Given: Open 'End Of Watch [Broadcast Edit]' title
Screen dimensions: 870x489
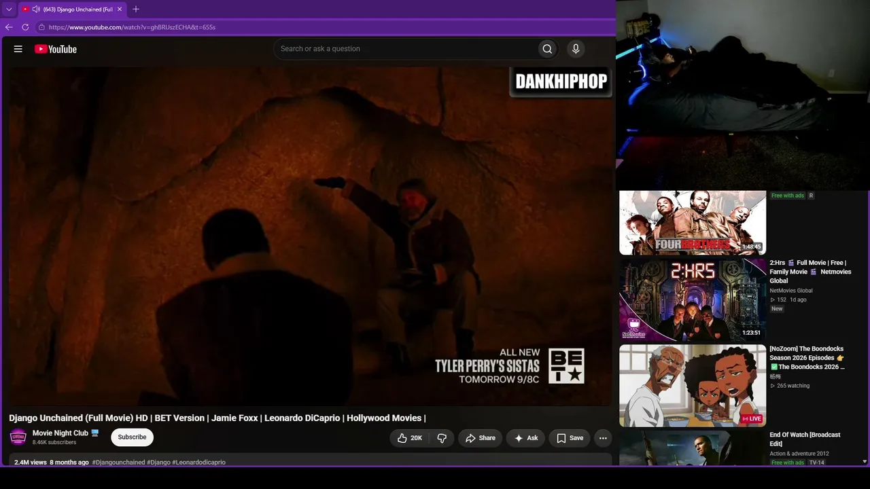Looking at the screenshot, I should pyautogui.click(x=805, y=439).
